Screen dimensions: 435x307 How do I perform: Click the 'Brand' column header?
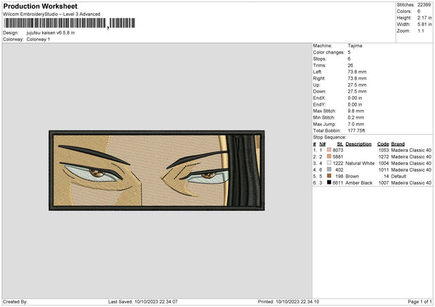[x=398, y=144]
